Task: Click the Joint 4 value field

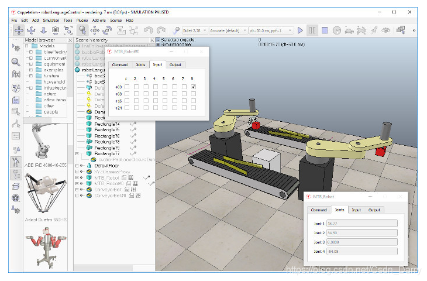Action: (362, 251)
